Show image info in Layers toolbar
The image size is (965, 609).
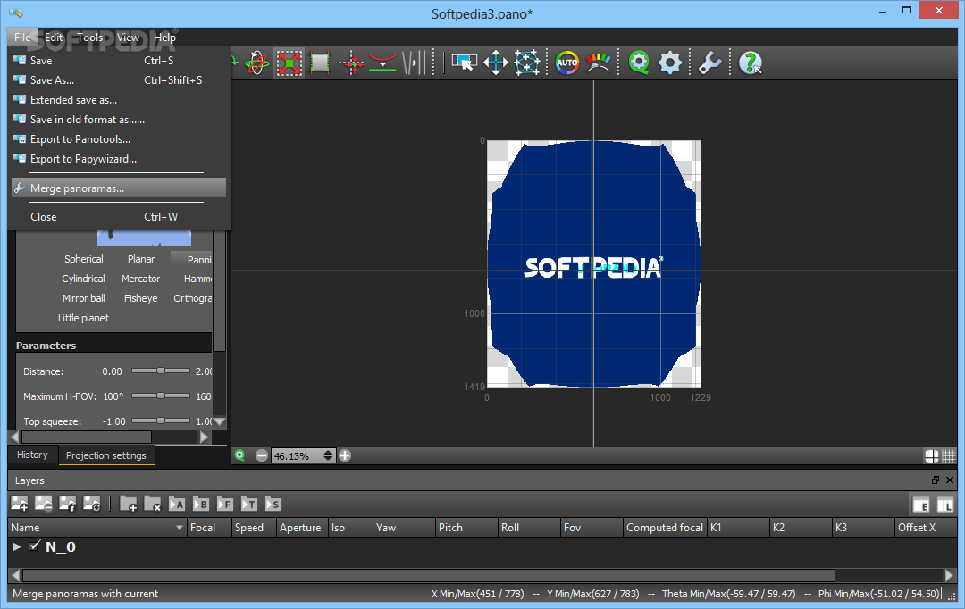(68, 504)
